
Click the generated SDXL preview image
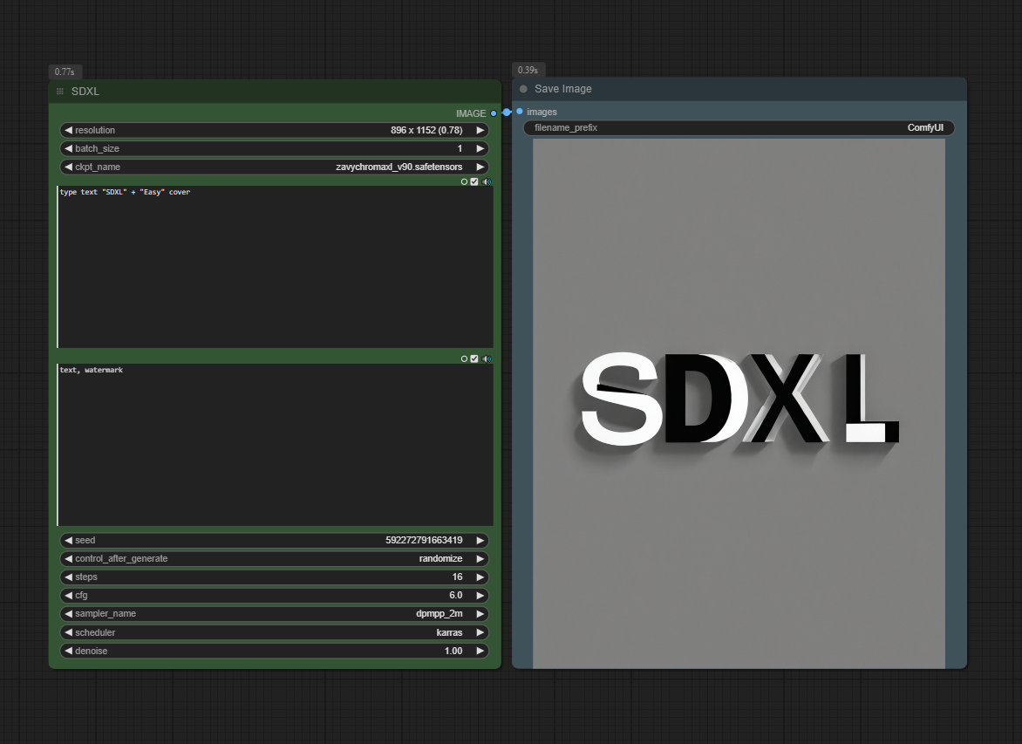[739, 404]
